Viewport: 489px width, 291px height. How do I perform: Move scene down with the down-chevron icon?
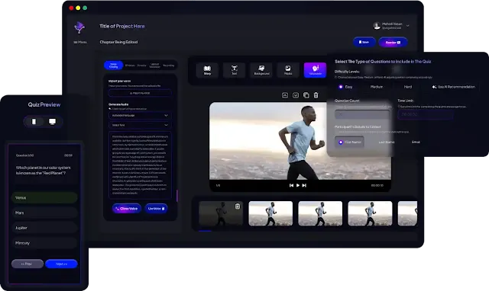tap(296, 95)
